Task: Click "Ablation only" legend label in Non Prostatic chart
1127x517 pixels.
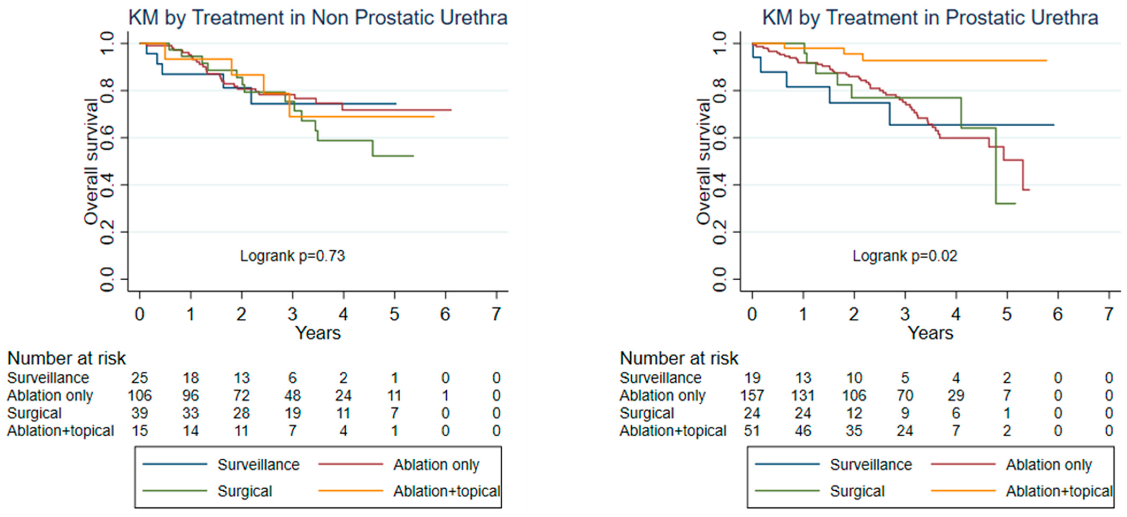Action: point(436,465)
